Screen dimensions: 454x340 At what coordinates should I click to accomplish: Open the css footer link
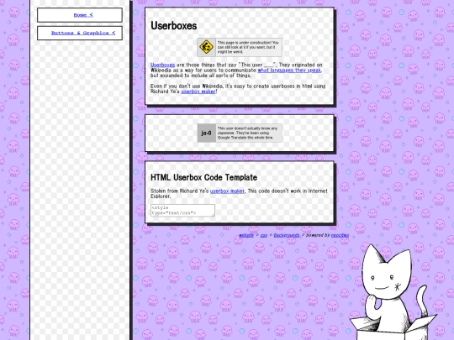click(x=264, y=235)
